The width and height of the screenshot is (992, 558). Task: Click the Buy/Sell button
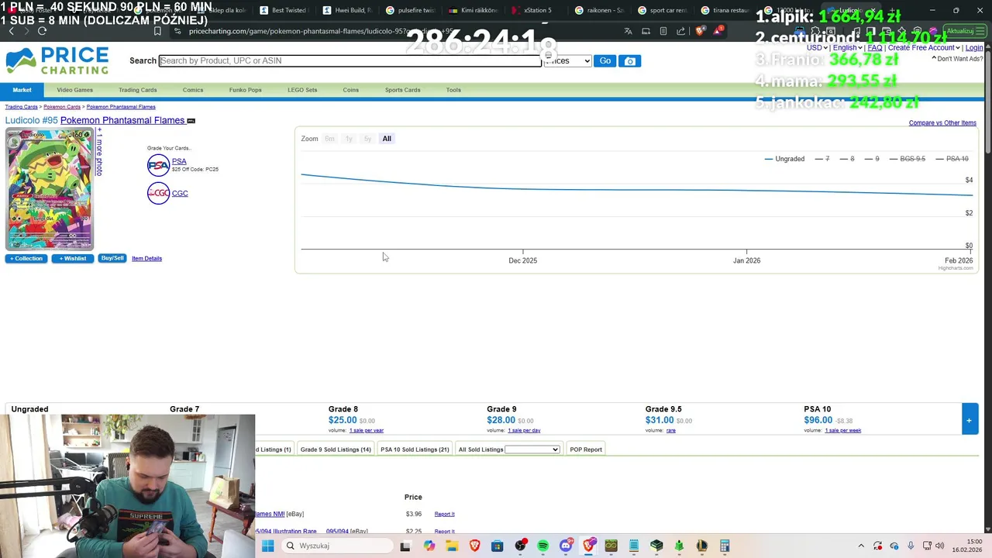point(112,258)
